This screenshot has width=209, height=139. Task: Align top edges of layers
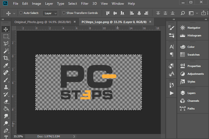point(108,13)
